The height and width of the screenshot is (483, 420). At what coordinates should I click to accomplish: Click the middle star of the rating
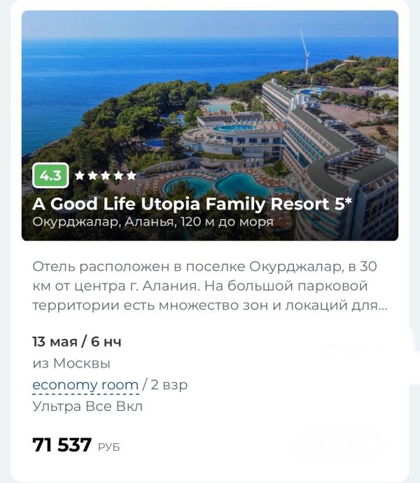pos(106,175)
